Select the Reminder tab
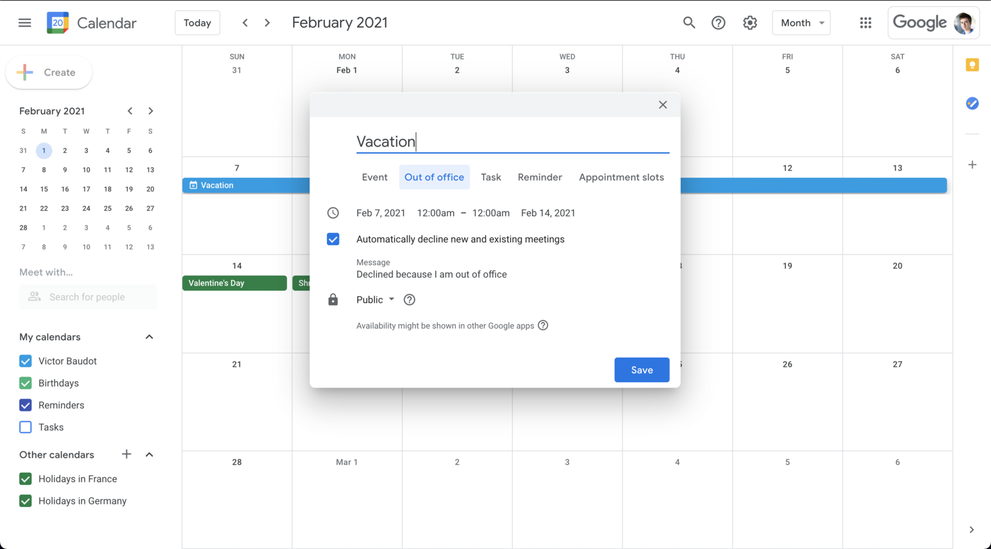This screenshot has width=991, height=549. (540, 177)
